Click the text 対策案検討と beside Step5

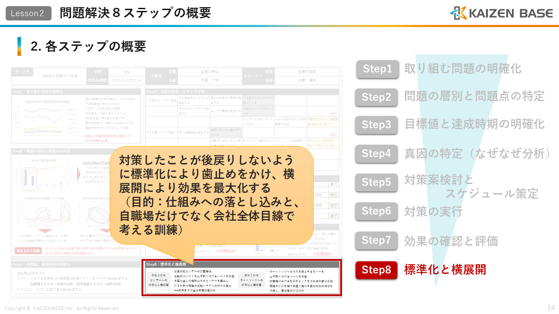pos(439,180)
